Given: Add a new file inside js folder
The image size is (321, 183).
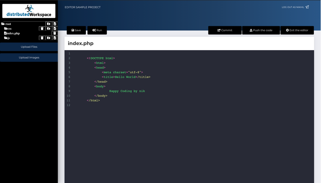Looking at the screenshot, I should (x=54, y=38).
